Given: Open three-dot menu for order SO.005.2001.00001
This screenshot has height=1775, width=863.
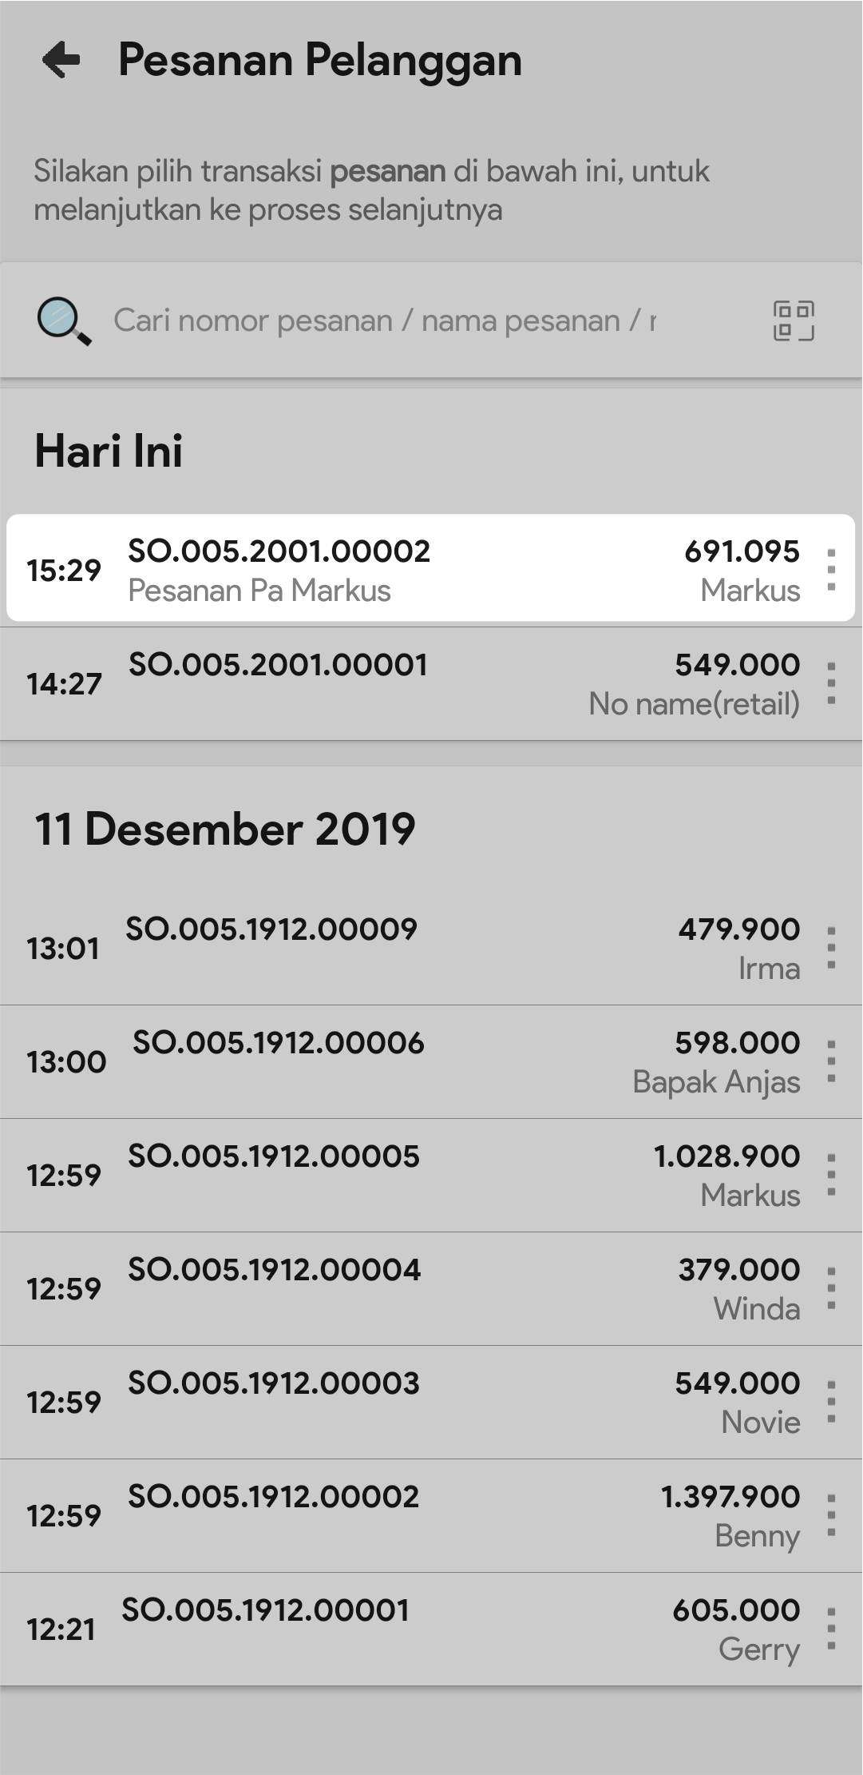Looking at the screenshot, I should tap(831, 683).
